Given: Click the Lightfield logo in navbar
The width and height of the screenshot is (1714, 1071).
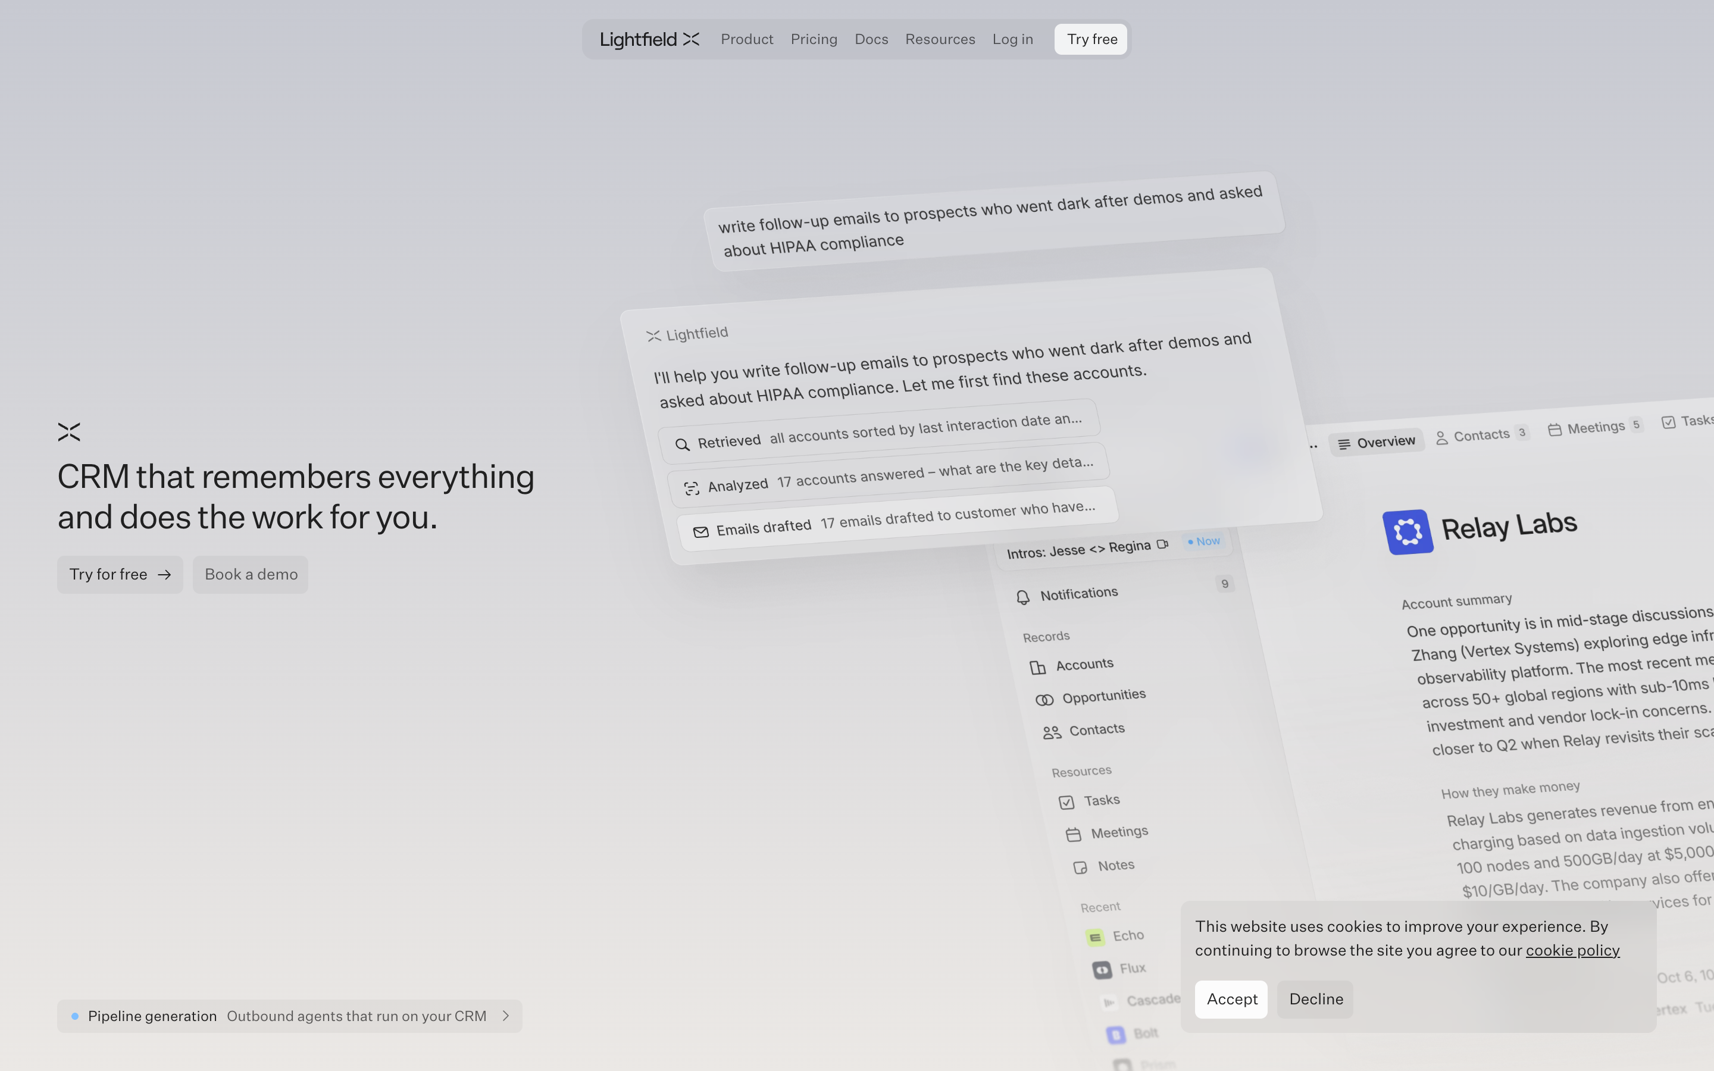Looking at the screenshot, I should [x=649, y=39].
